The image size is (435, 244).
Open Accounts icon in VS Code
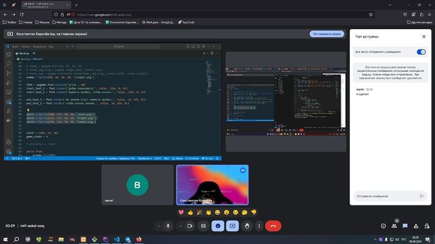coord(8,142)
